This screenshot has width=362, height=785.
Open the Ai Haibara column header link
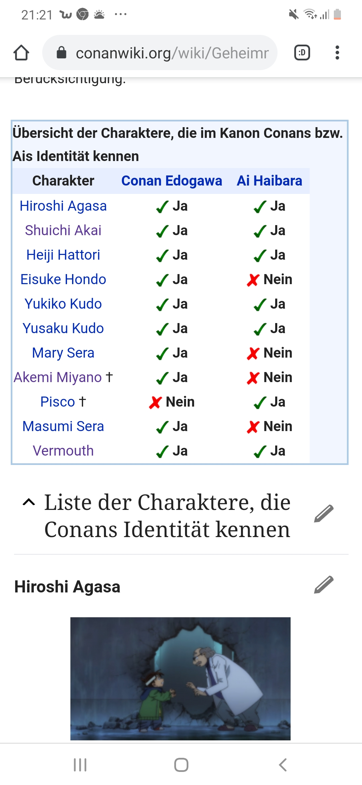[269, 181]
